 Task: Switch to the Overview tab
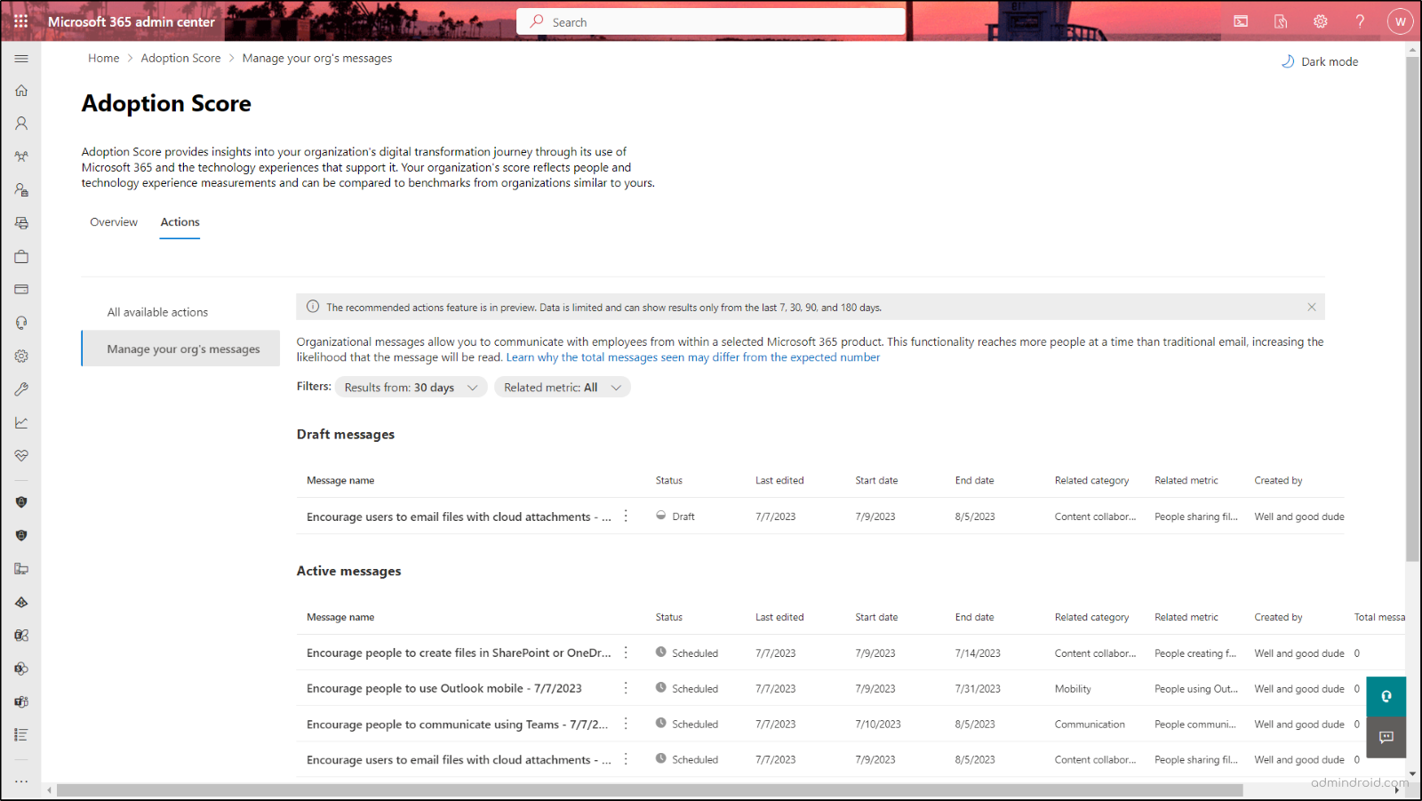113,221
